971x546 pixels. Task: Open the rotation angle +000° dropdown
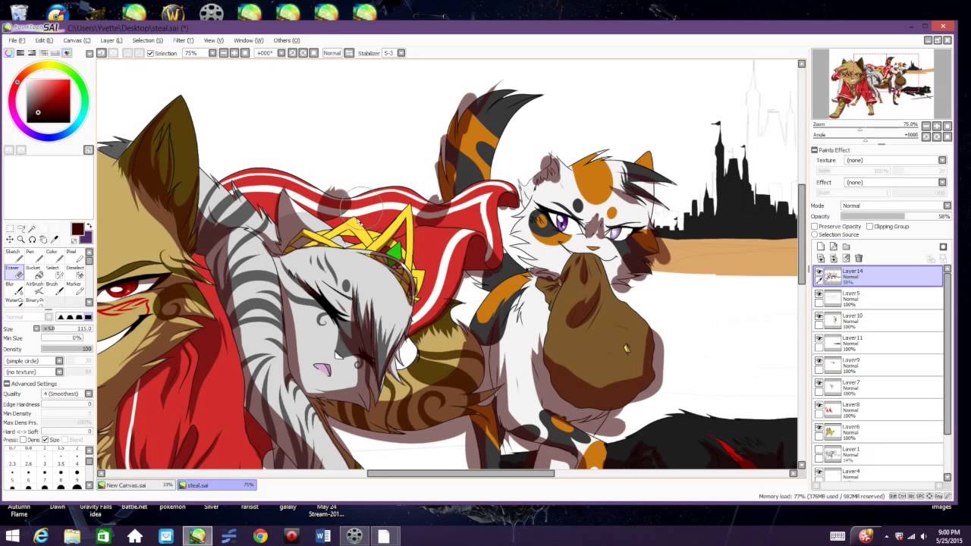point(281,53)
